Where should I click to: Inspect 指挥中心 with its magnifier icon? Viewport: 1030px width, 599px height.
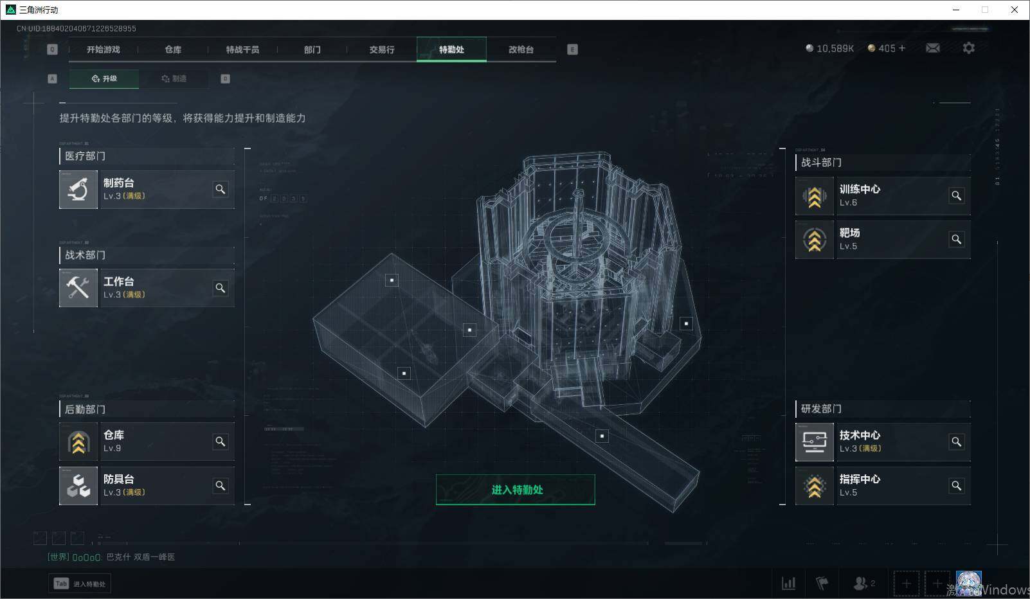click(957, 486)
